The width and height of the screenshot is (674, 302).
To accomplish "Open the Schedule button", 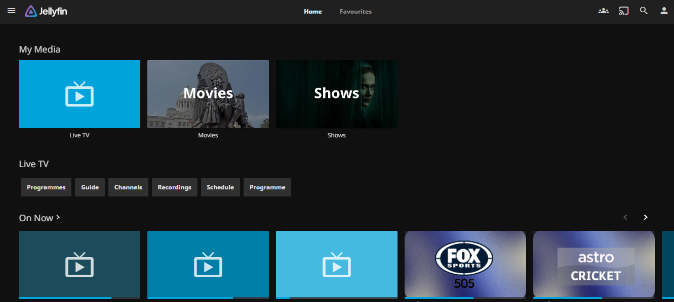I will tap(220, 187).
